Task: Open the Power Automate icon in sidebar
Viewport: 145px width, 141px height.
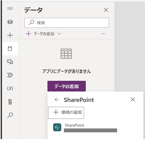Action: point(10,75)
